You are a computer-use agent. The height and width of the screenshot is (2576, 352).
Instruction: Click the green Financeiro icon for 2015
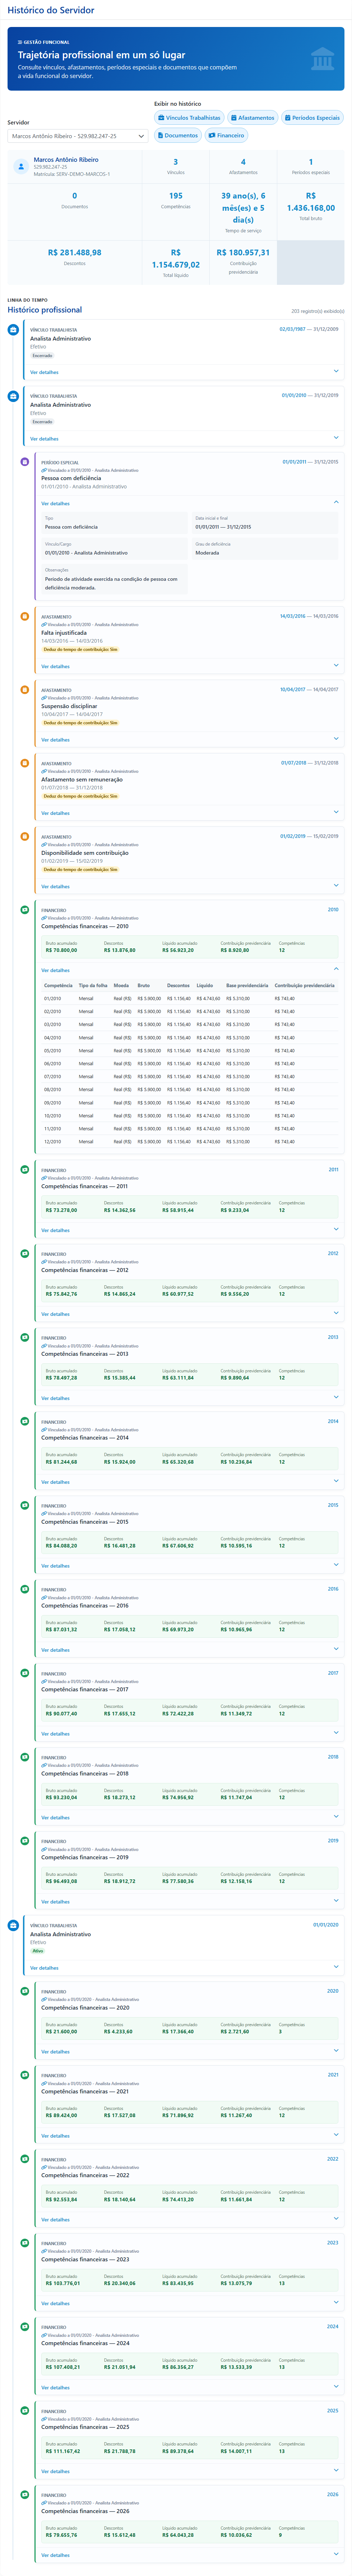click(x=25, y=1505)
